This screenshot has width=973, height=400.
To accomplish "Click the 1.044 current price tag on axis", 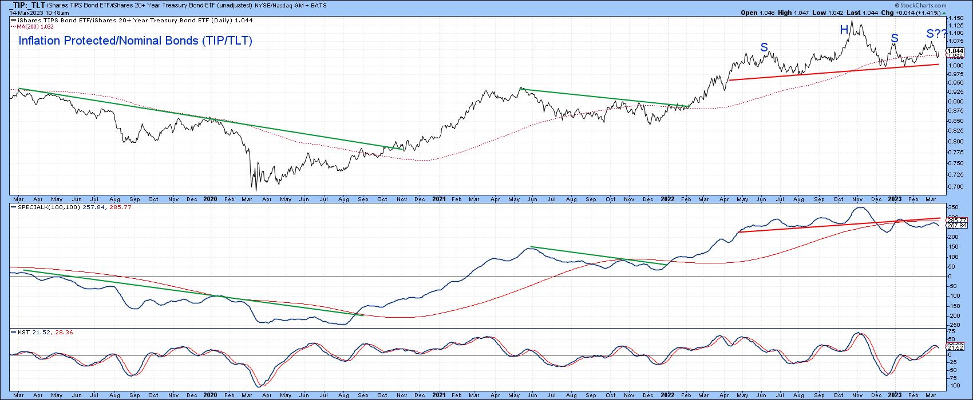I will 955,51.
